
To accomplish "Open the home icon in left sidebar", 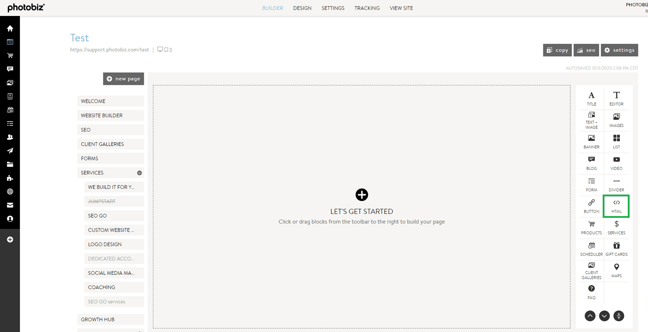I will (x=10, y=28).
